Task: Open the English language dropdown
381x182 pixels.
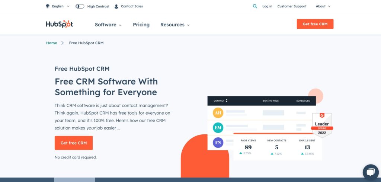Action: [x=61, y=6]
